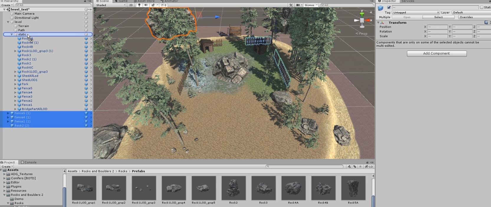491x207 pixels.
Task: Click center cube of orientation gizmo
Action: pos(362,20)
